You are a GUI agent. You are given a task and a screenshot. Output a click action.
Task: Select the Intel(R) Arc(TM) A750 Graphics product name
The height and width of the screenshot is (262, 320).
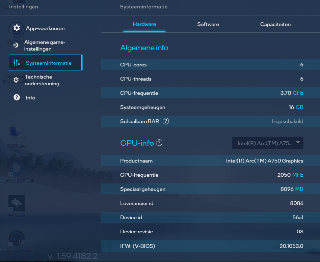265,161
